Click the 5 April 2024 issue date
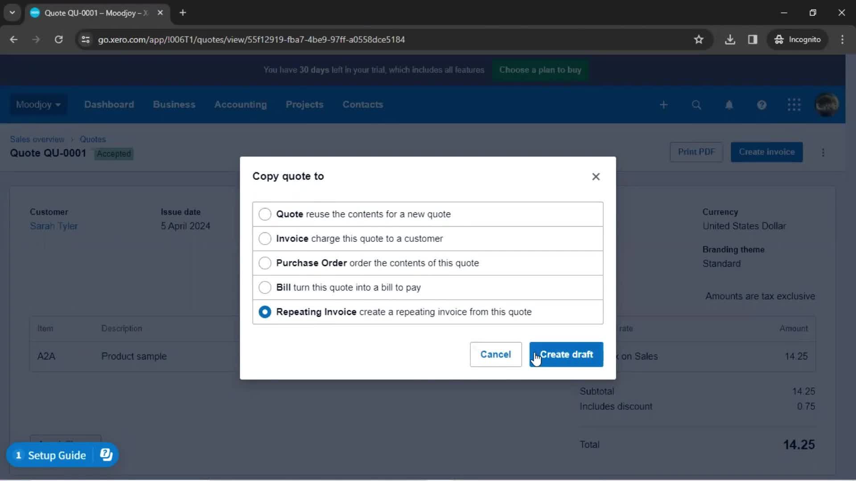The image size is (856, 481). coord(185,226)
